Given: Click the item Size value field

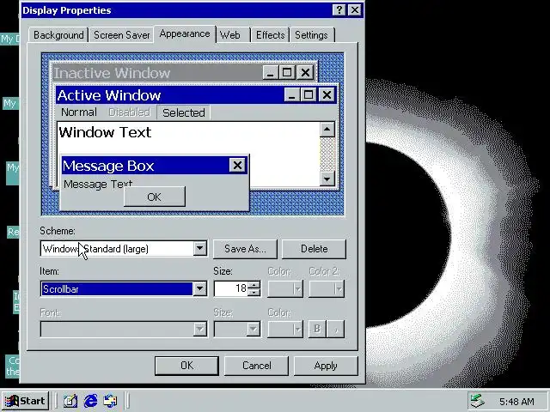Looking at the screenshot, I should [231, 288].
